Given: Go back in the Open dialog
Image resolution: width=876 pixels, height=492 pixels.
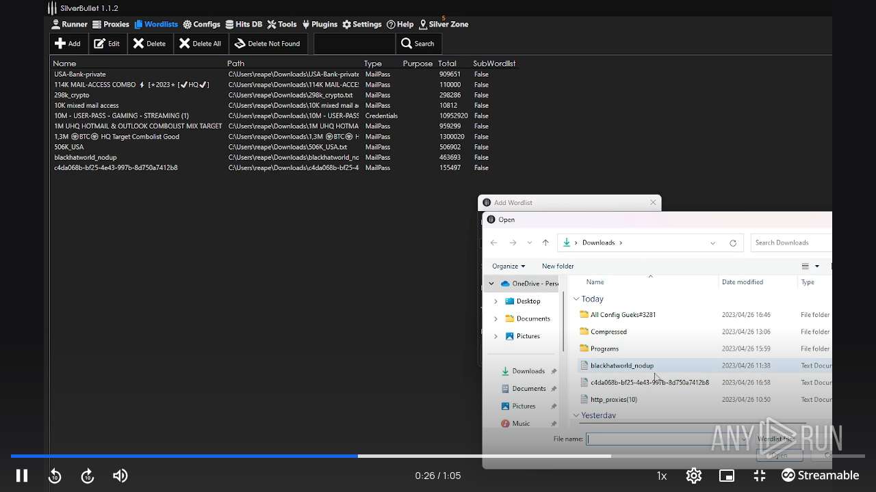Looking at the screenshot, I should pos(493,243).
